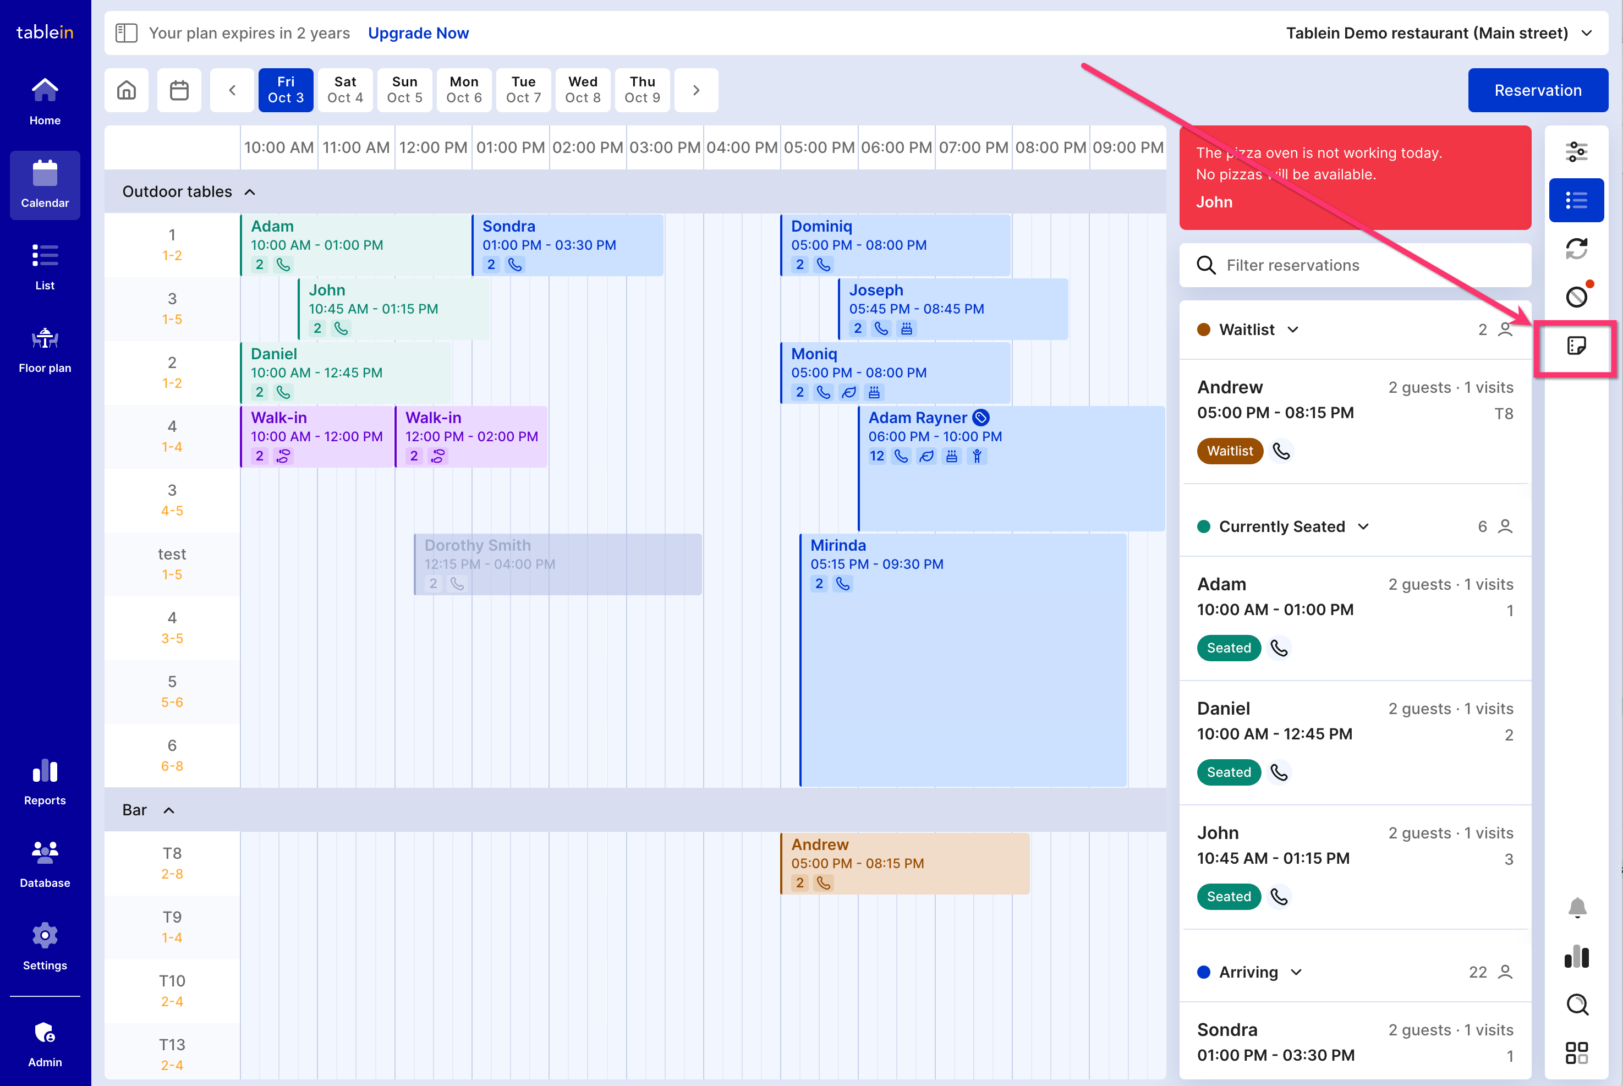This screenshot has height=1086, width=1623.
Task: Collapse the Bar section
Action: pos(169,810)
